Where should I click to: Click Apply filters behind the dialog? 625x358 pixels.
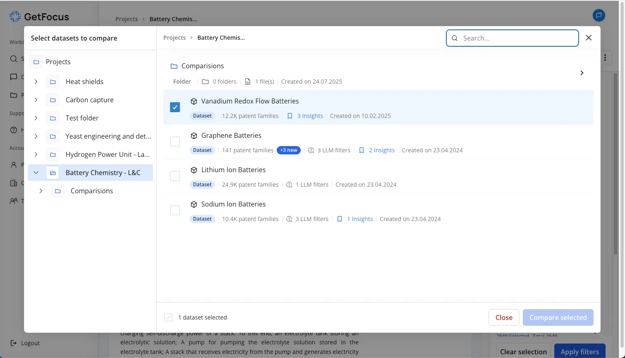[580, 351]
